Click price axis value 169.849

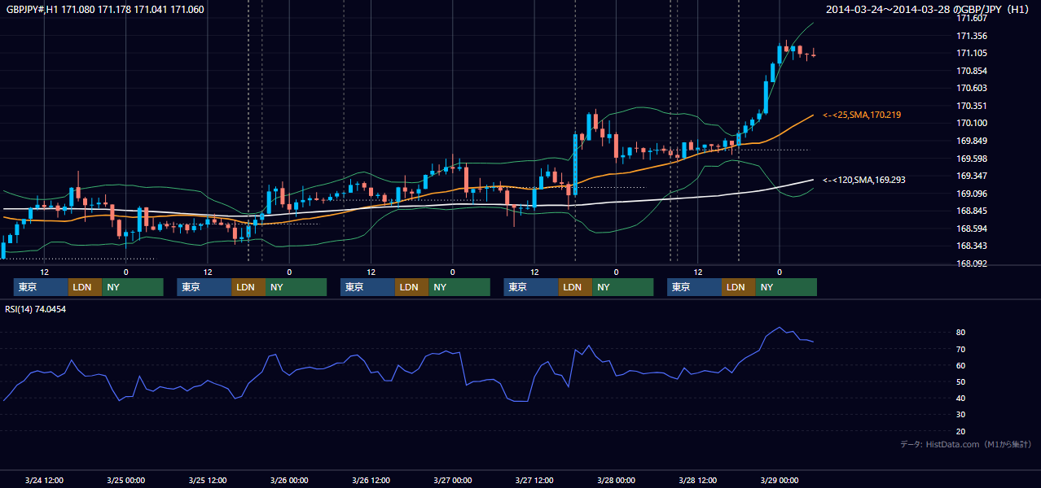(972, 141)
